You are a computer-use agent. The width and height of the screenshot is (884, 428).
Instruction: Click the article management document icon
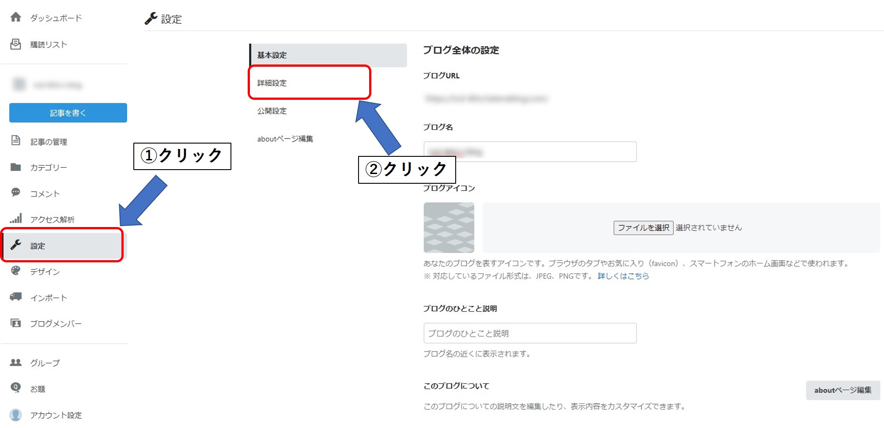pos(16,141)
